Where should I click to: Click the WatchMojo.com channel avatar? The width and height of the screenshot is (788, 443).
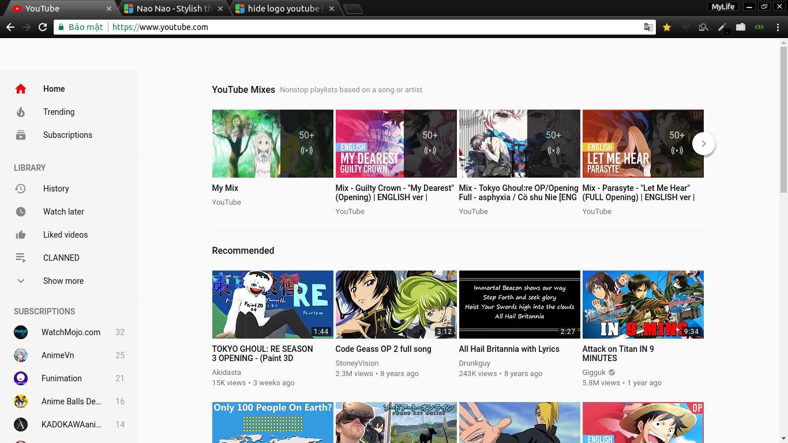coord(20,332)
